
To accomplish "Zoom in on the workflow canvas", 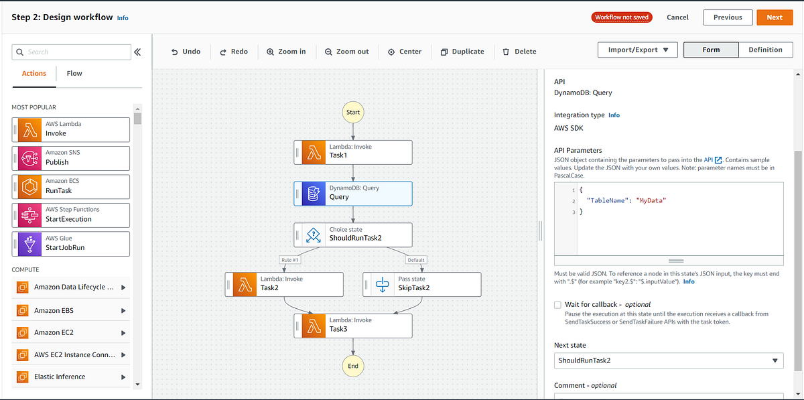I will (x=286, y=51).
